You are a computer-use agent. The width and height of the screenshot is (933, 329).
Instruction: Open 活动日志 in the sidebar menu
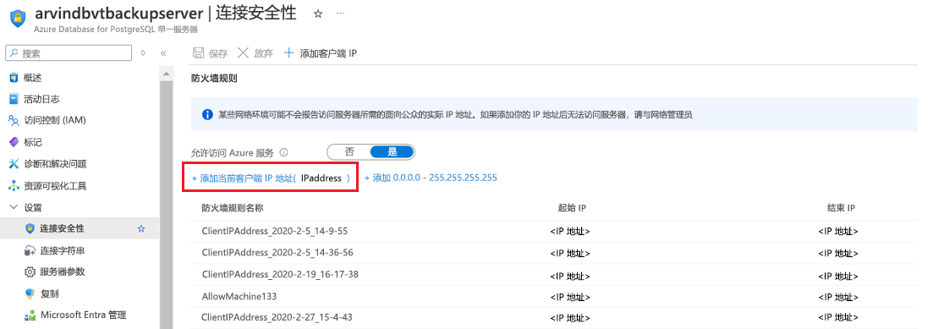click(x=41, y=99)
